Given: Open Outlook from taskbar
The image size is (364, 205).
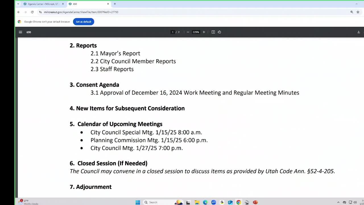Looking at the screenshot, I should tap(230, 202).
